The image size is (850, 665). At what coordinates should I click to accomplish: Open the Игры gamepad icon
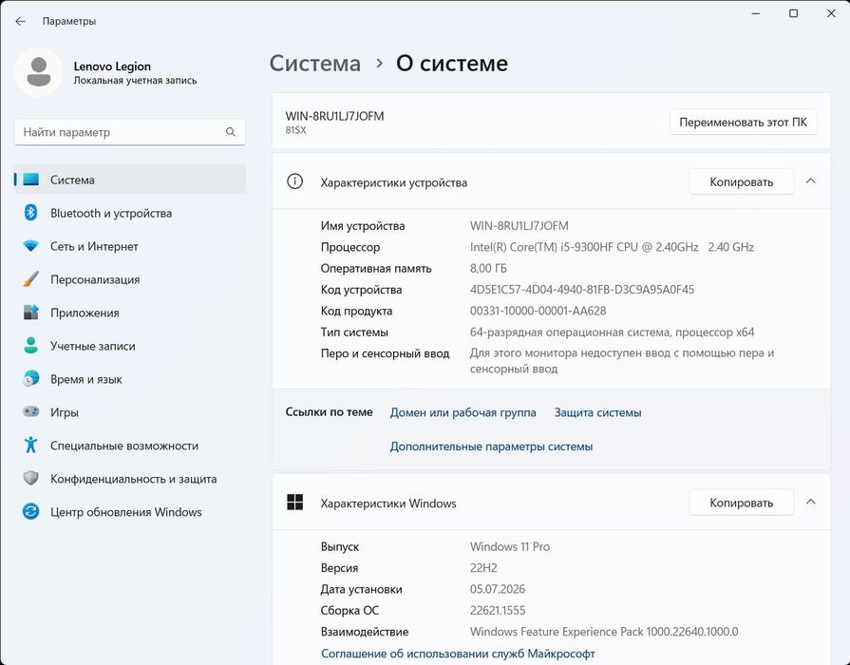31,411
